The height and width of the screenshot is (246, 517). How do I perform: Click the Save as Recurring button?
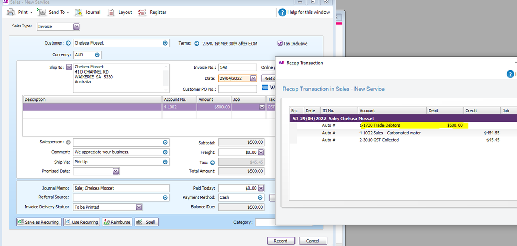click(x=38, y=222)
